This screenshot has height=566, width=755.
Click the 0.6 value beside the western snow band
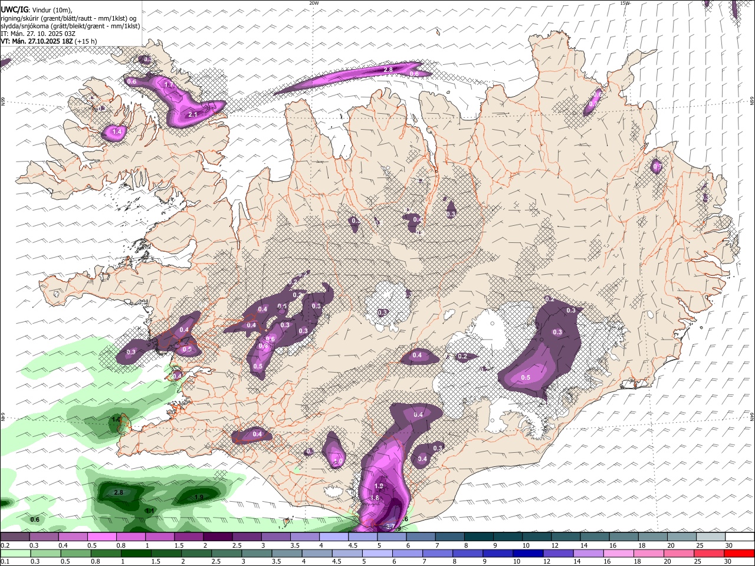132,81
